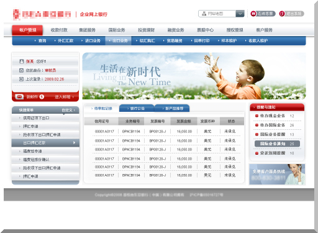Open the 自定义 quick menu customization

(68, 110)
